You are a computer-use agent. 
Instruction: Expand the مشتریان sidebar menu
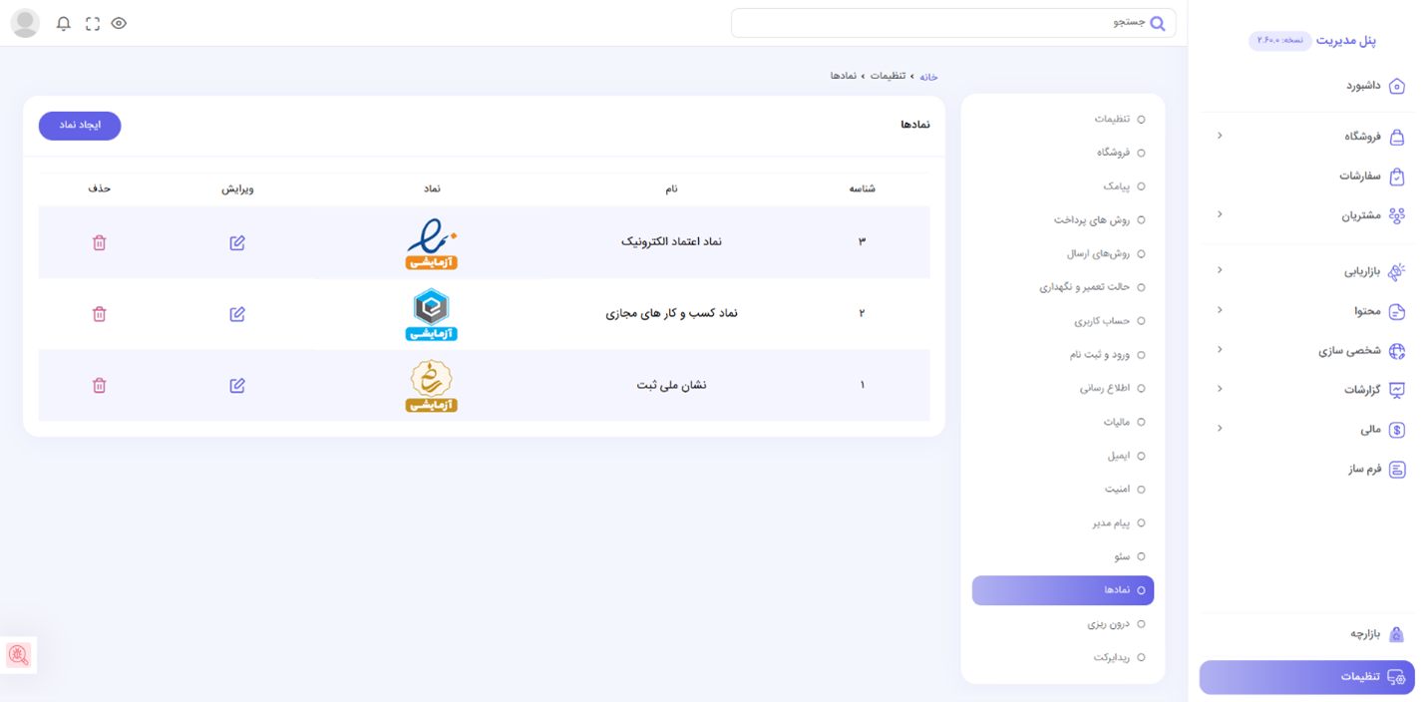1220,214
